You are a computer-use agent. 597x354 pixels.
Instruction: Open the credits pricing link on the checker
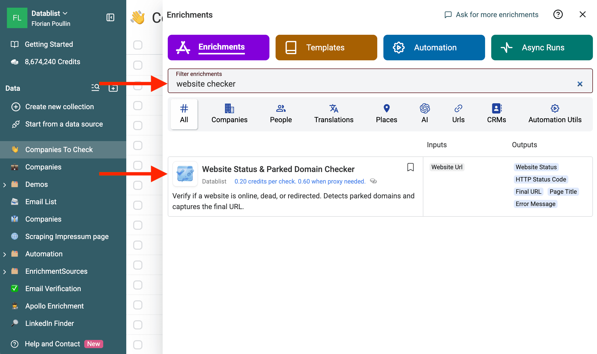coord(300,181)
